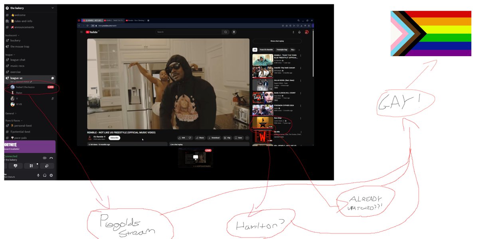Disconnect from the voice channel
Image resolution: width=479 pixels, height=239 pixels.
(51, 158)
